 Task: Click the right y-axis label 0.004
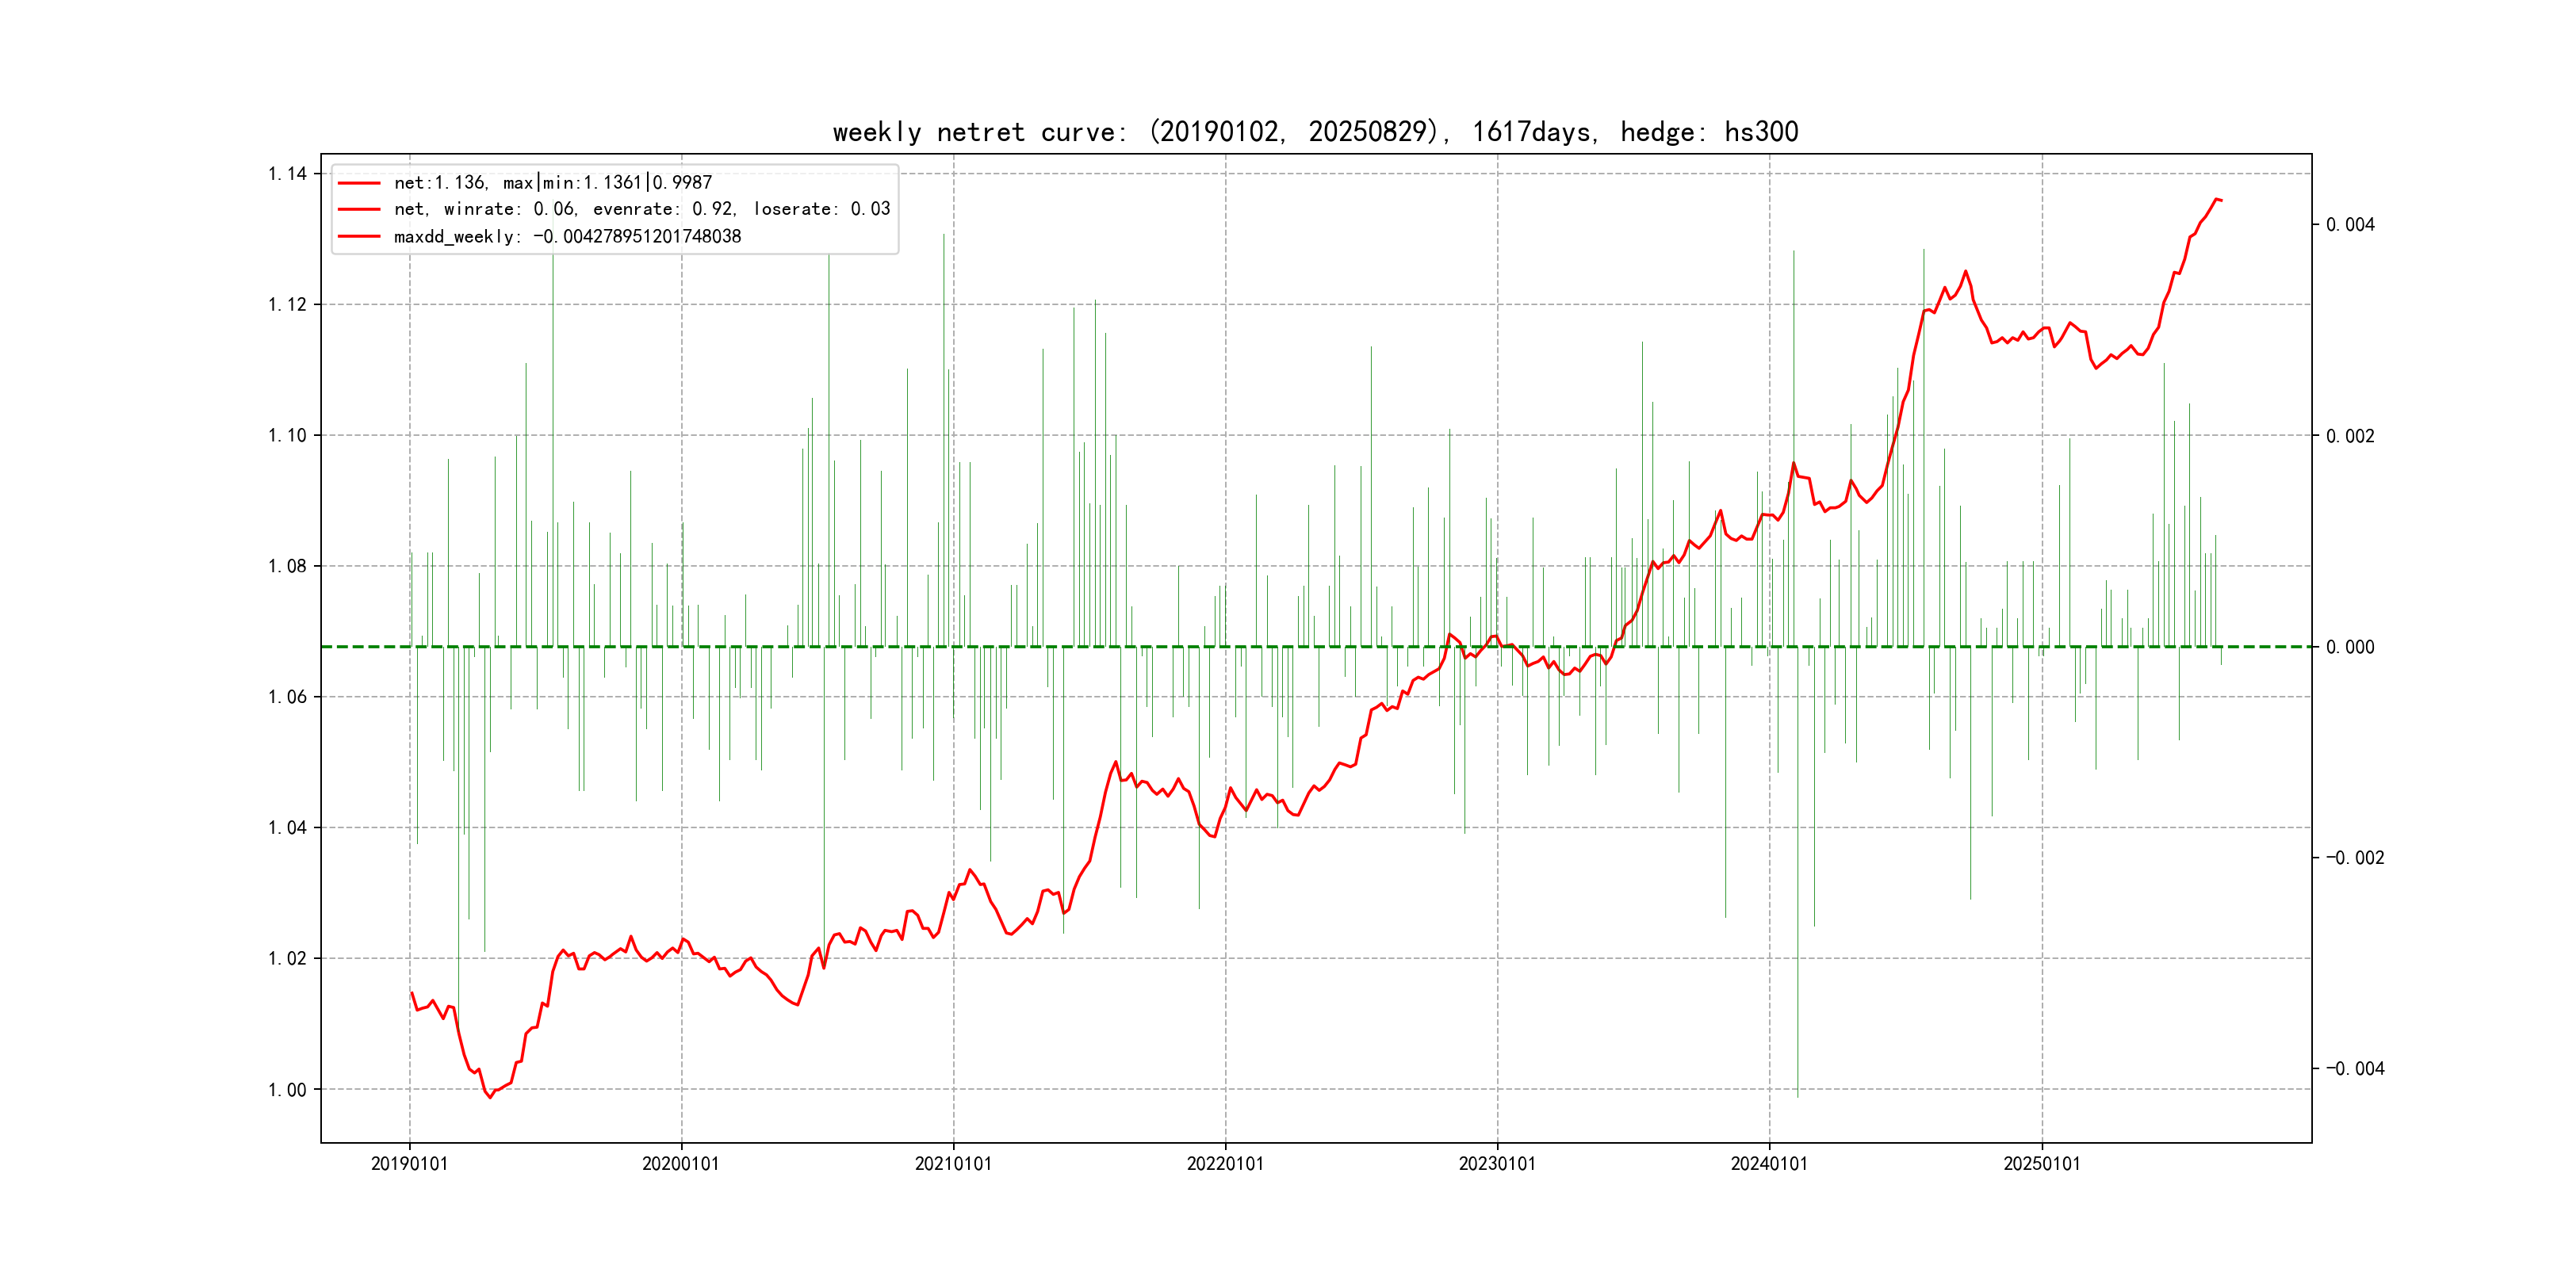click(x=2349, y=225)
